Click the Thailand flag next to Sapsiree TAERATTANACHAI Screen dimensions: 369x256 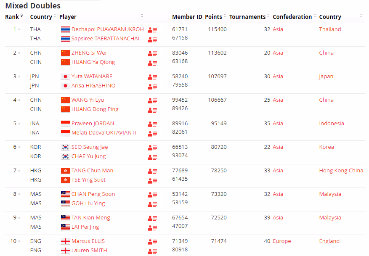pyautogui.click(x=65, y=39)
